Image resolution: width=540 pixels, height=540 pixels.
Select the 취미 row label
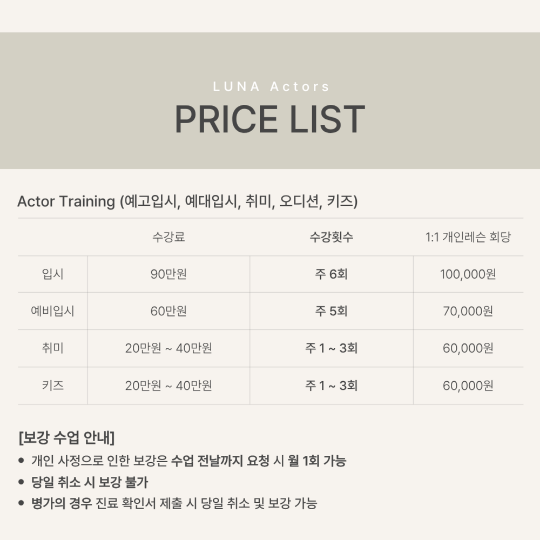[53, 348]
